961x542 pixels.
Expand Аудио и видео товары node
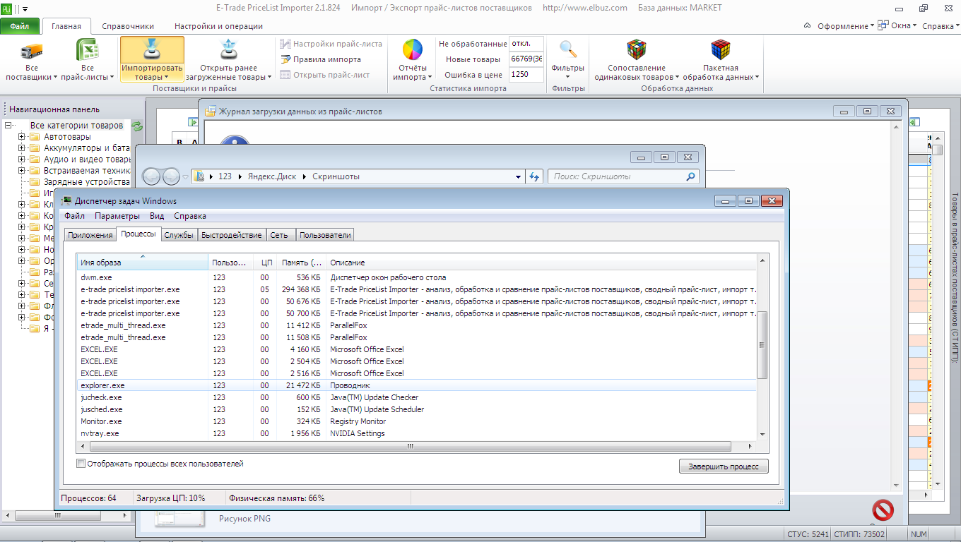22,159
